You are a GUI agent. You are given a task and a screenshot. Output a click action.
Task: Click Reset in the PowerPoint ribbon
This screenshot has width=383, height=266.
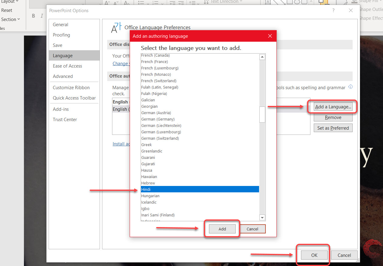(7, 10)
